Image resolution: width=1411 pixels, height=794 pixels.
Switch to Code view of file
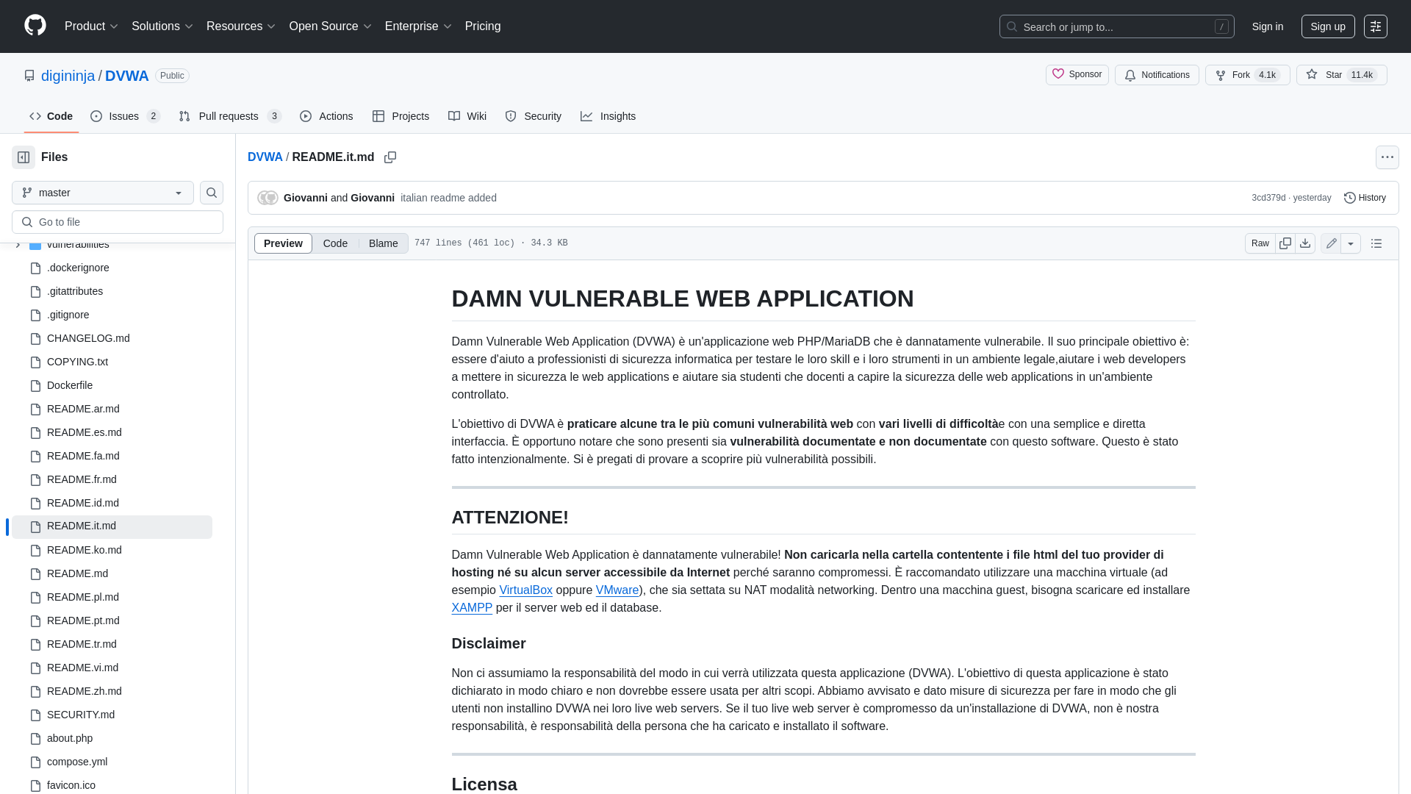335,243
